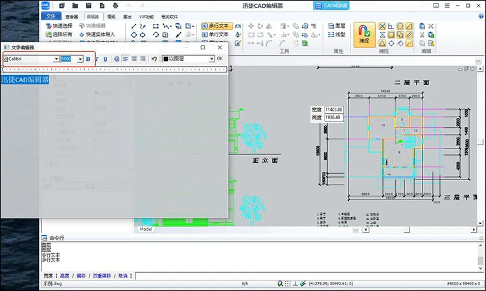
Task: Click 选择所有 select all tool
Action: [x=59, y=34]
